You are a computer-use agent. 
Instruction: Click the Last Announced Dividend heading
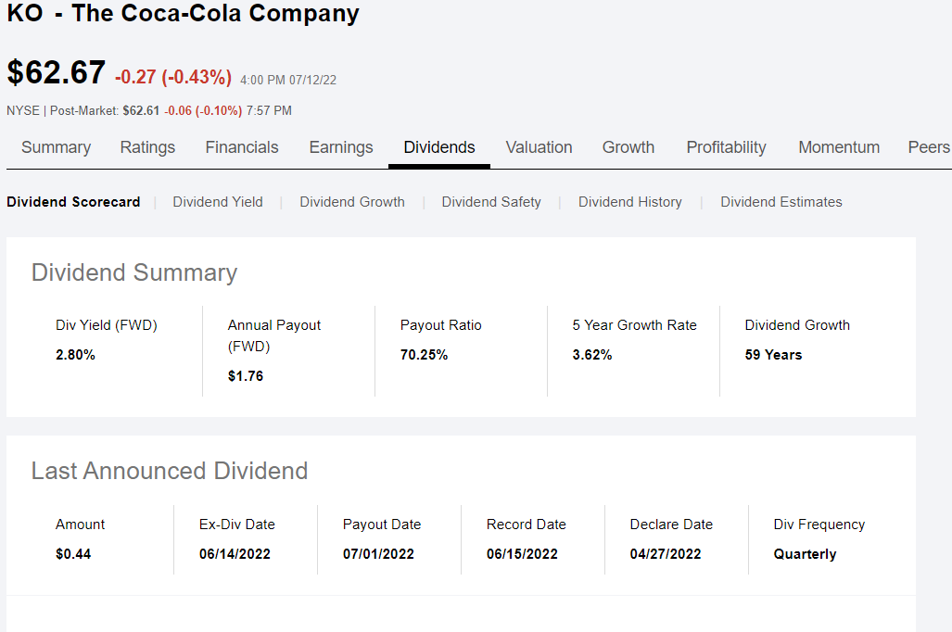click(x=170, y=471)
